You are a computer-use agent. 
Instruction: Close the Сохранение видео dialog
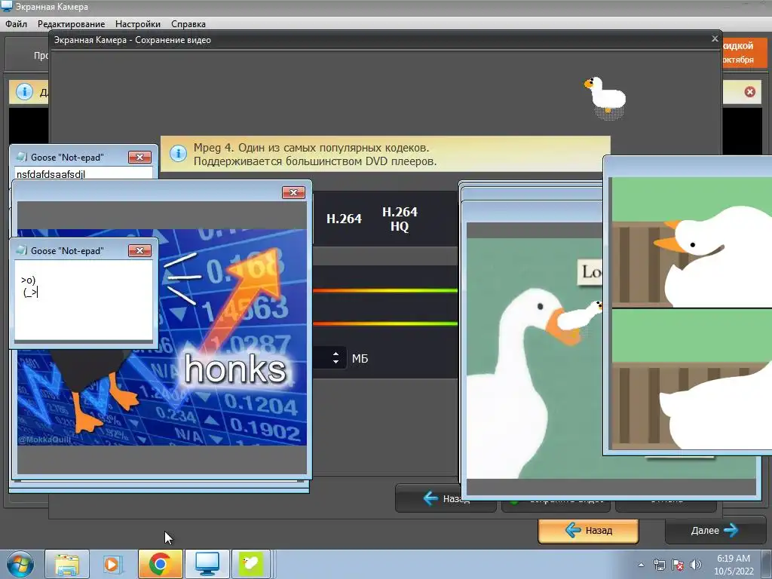[715, 38]
